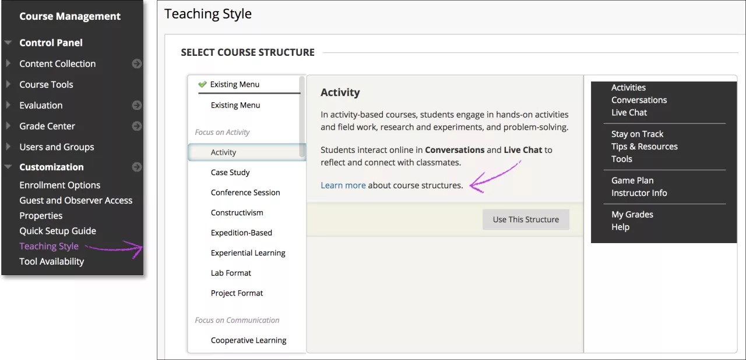Open the Quick Setup Guide
746x360 pixels.
(58, 231)
